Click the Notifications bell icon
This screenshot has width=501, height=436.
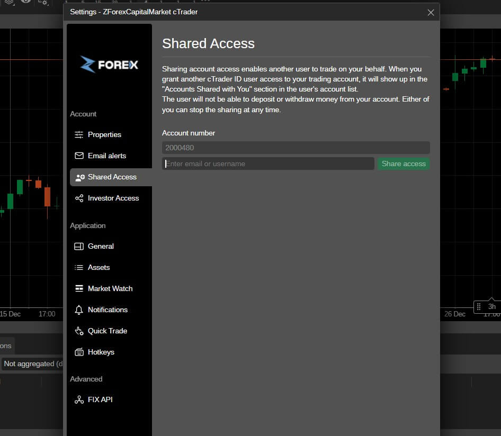pos(79,310)
